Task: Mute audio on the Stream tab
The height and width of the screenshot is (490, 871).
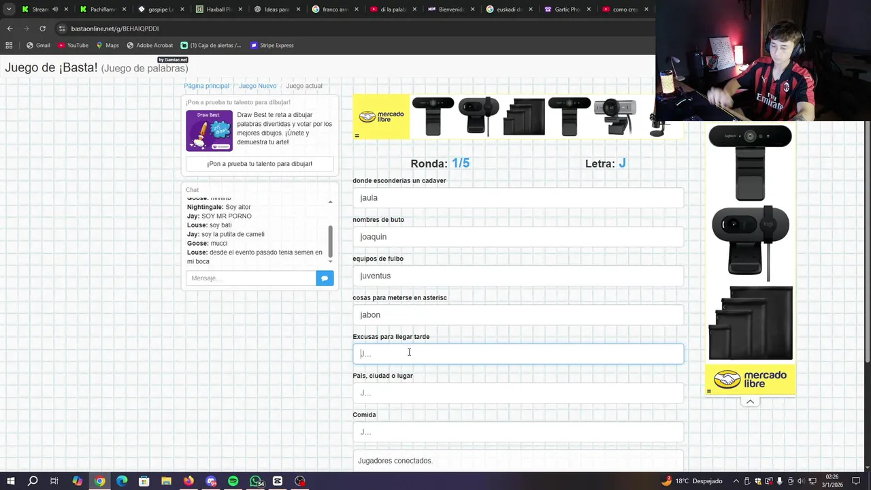Action: (55, 10)
